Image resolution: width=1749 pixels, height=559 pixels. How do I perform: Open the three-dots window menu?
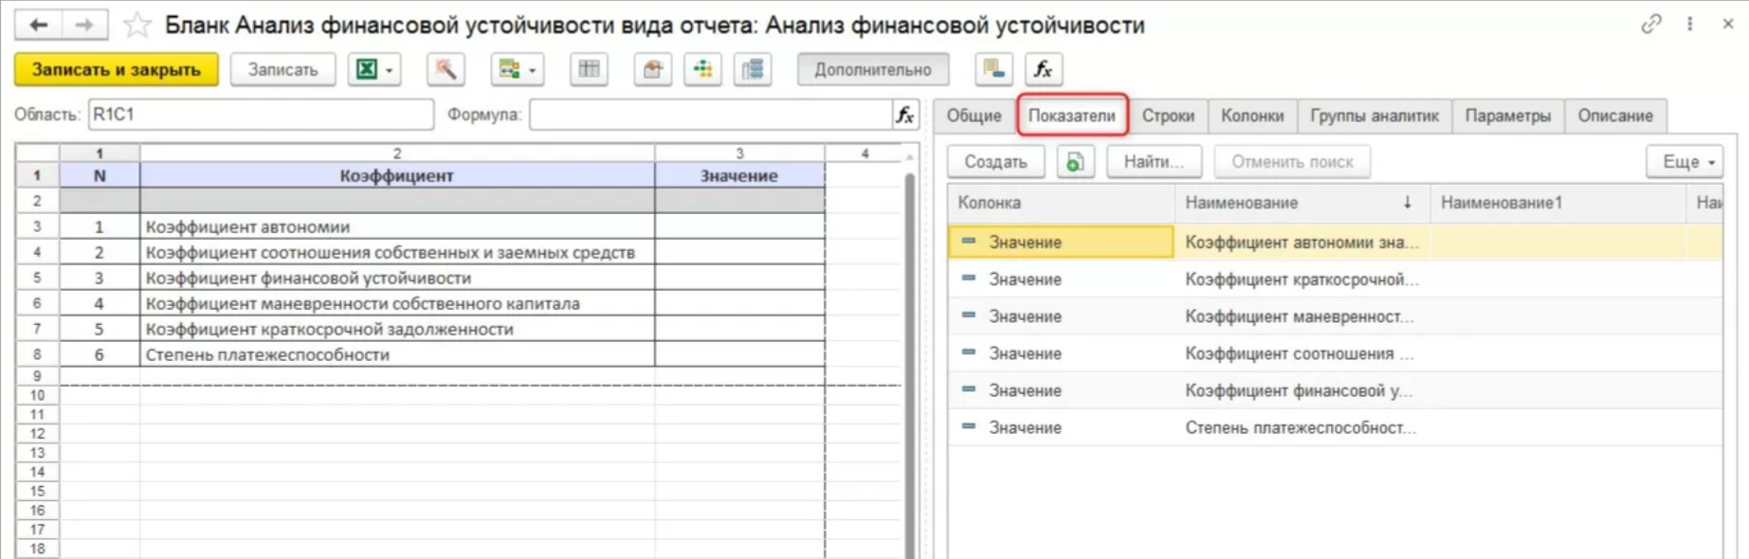tap(1689, 25)
